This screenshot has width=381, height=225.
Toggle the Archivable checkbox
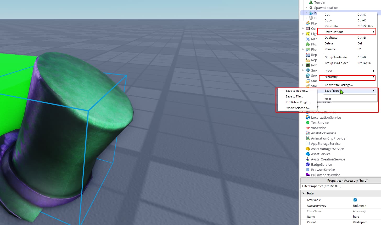tap(355, 200)
